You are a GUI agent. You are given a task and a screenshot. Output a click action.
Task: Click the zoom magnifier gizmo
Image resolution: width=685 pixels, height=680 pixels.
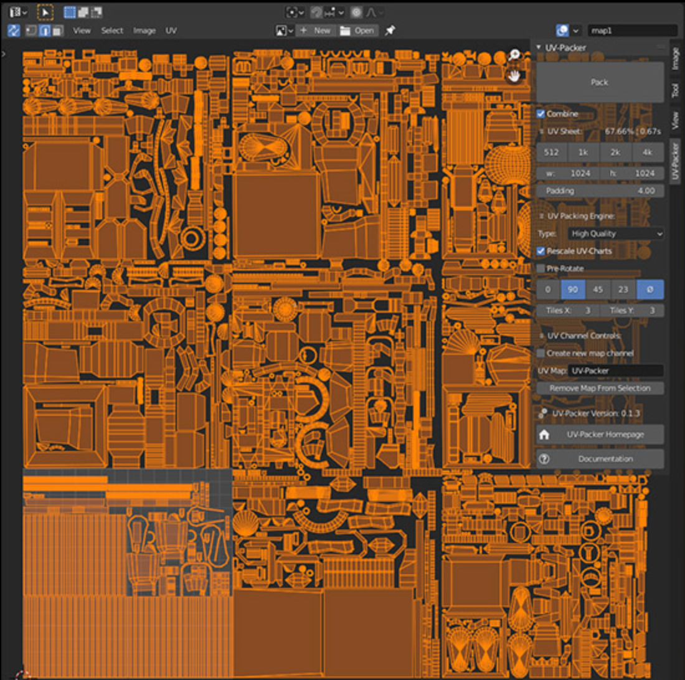(514, 55)
